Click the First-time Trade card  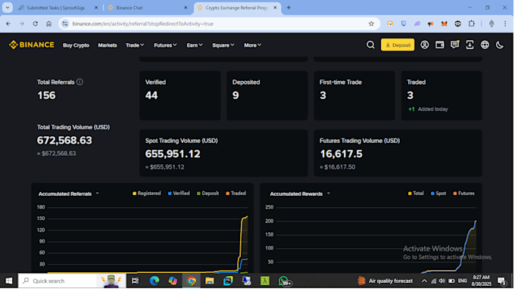(354, 95)
